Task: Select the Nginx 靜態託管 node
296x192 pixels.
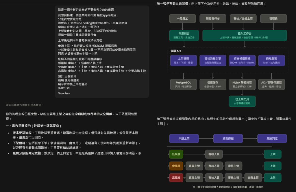Action: coord(242,84)
